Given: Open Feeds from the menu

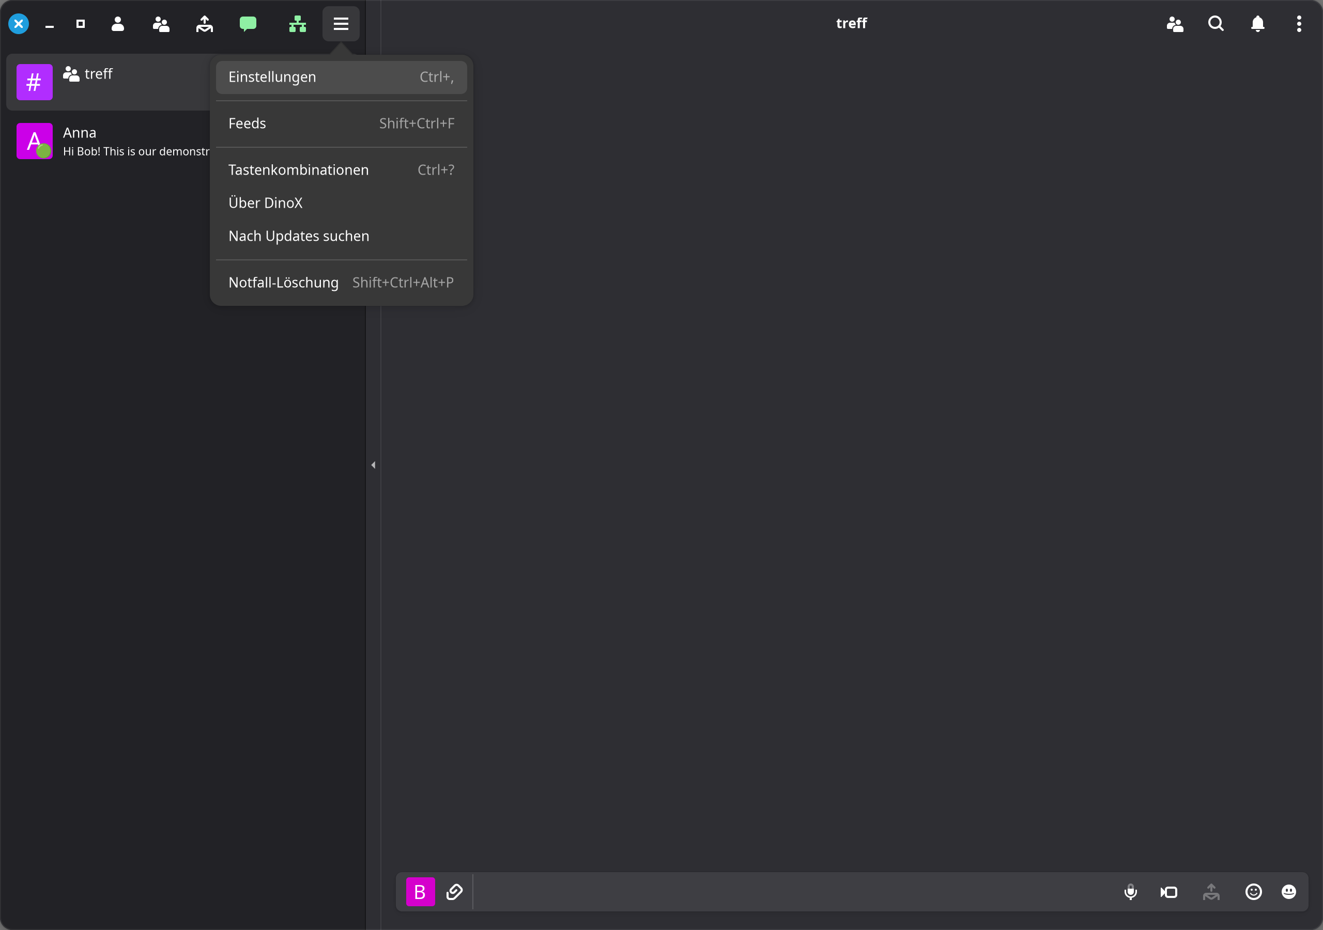Looking at the screenshot, I should point(341,124).
